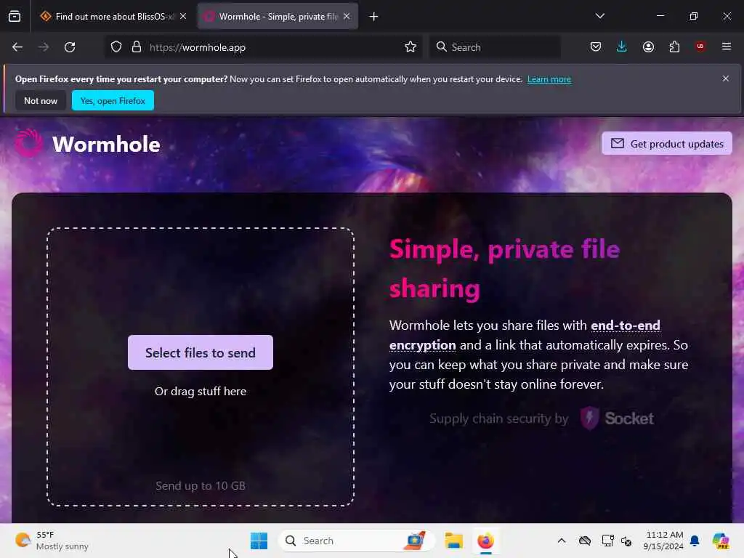This screenshot has width=744, height=558.
Task: Open the weather widget showing 55°F
Action: pyautogui.click(x=52, y=541)
